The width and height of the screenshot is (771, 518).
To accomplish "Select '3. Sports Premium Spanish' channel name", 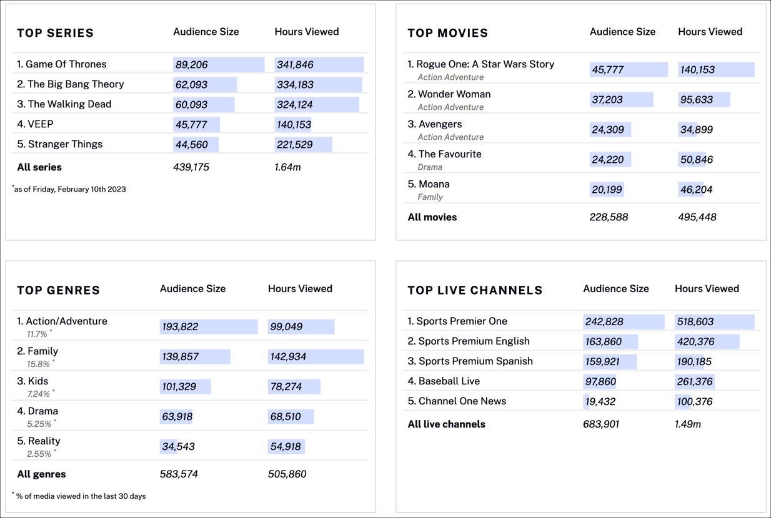I will [470, 361].
